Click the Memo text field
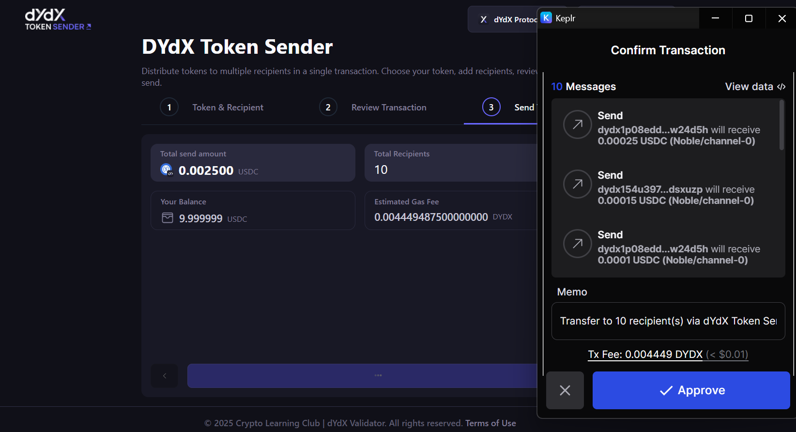796x432 pixels. (668, 321)
